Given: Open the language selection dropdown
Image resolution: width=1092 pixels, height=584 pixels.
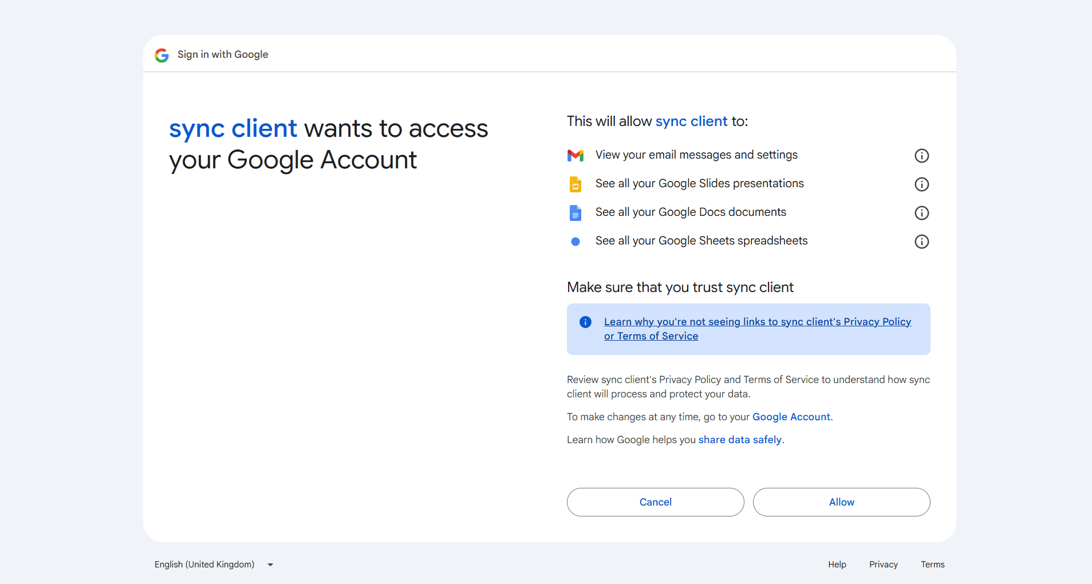Looking at the screenshot, I should pyautogui.click(x=204, y=564).
